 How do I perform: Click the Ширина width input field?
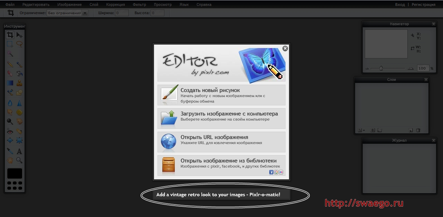[x=121, y=13]
